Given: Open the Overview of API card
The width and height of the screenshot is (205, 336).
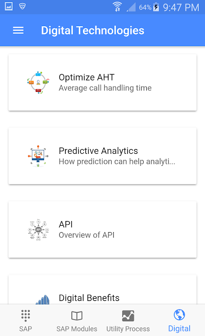Looking at the screenshot, I should (x=103, y=229).
